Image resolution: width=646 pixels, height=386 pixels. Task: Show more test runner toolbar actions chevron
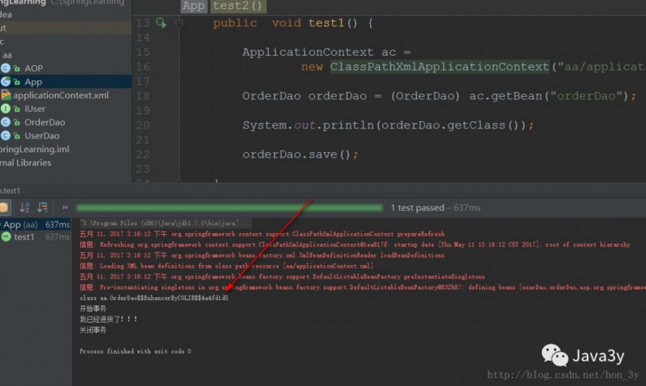(65, 207)
